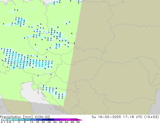160x123 pixels.
Task: Click the legend label '10'
Action: click(x=32, y=122)
